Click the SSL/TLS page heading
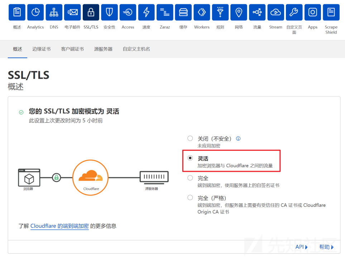Image resolution: width=345 pixels, height=258 pixels. click(x=29, y=75)
